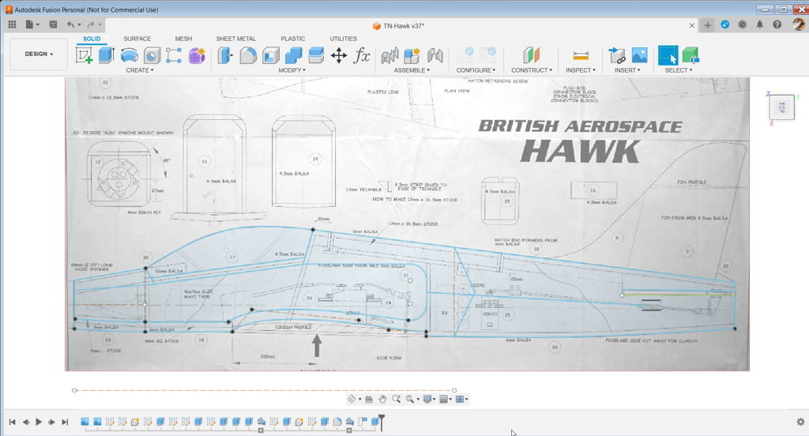The image size is (809, 436).
Task: Close the TN-Hawk v37* document tab
Action: (x=692, y=25)
